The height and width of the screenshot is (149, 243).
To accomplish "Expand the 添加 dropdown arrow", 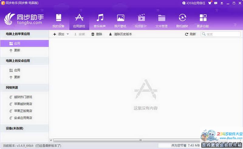I will [68, 34].
